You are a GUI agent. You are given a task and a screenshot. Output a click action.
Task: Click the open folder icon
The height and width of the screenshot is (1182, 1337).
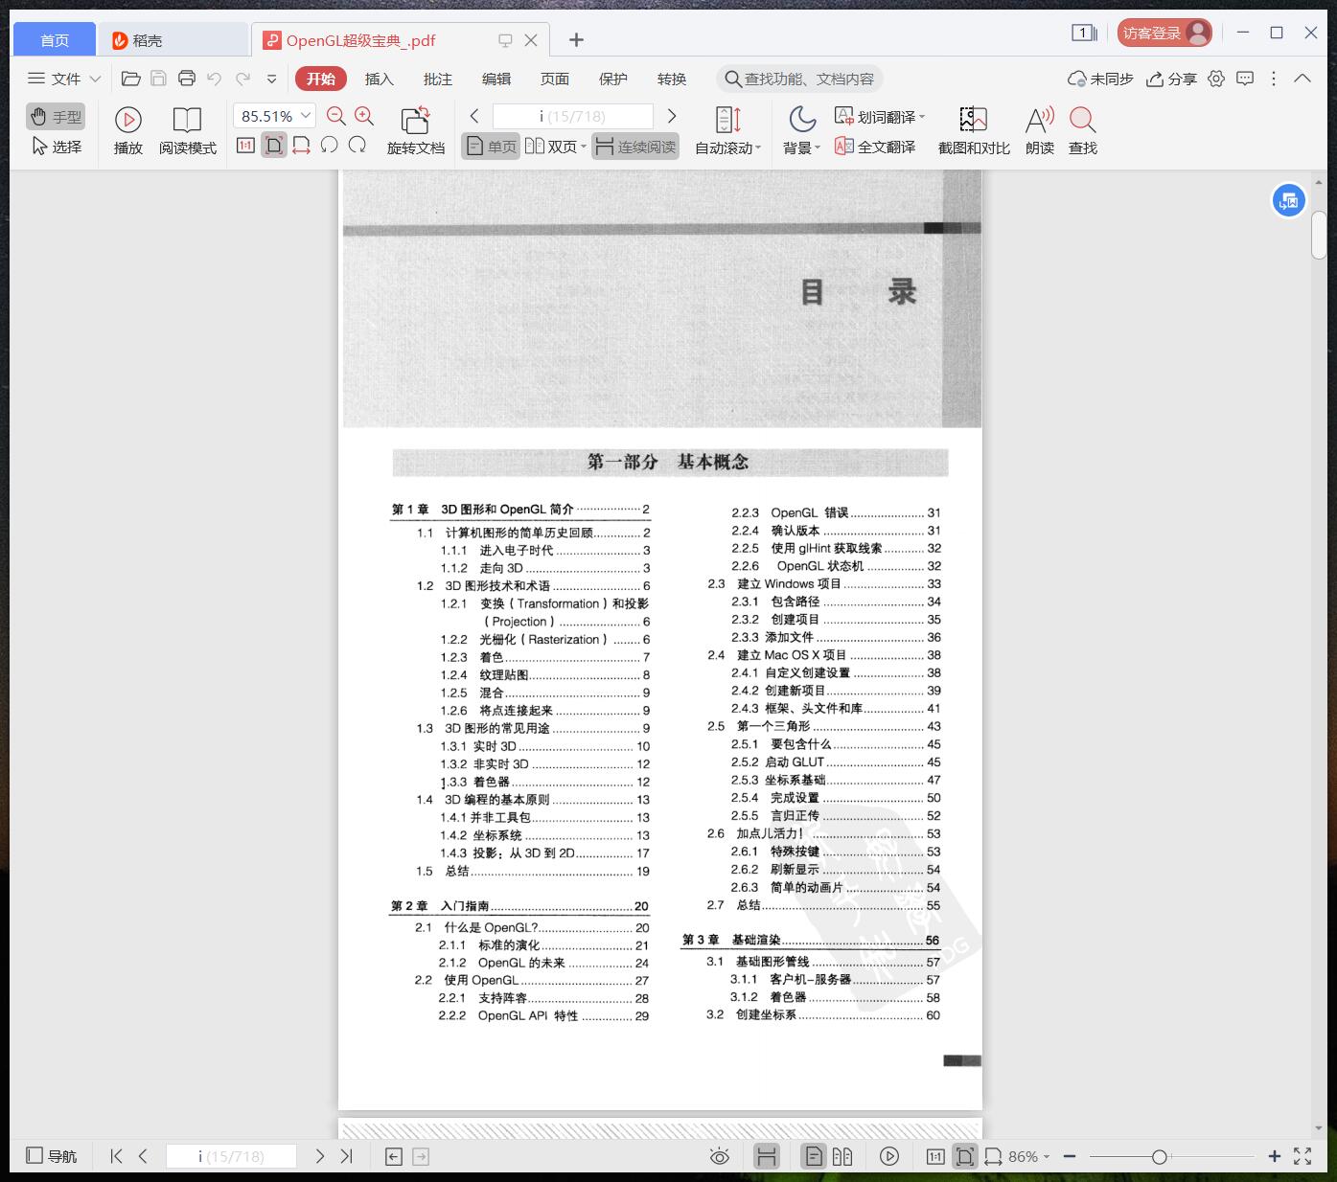click(131, 79)
